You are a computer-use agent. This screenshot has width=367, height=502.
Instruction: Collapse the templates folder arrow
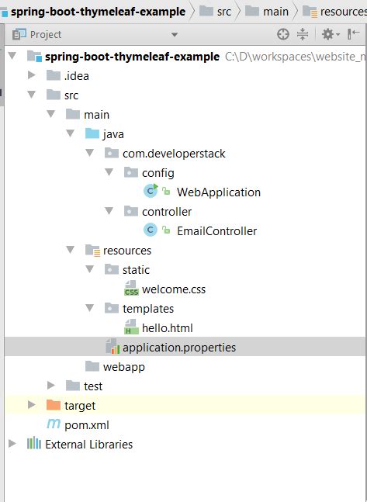(x=90, y=308)
